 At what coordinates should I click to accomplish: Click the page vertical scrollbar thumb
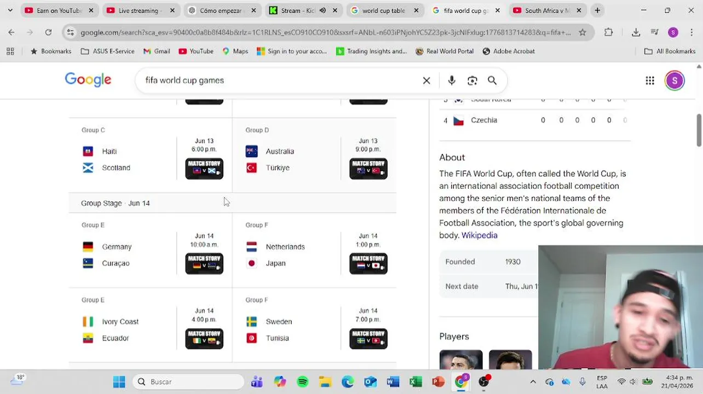coord(699,130)
